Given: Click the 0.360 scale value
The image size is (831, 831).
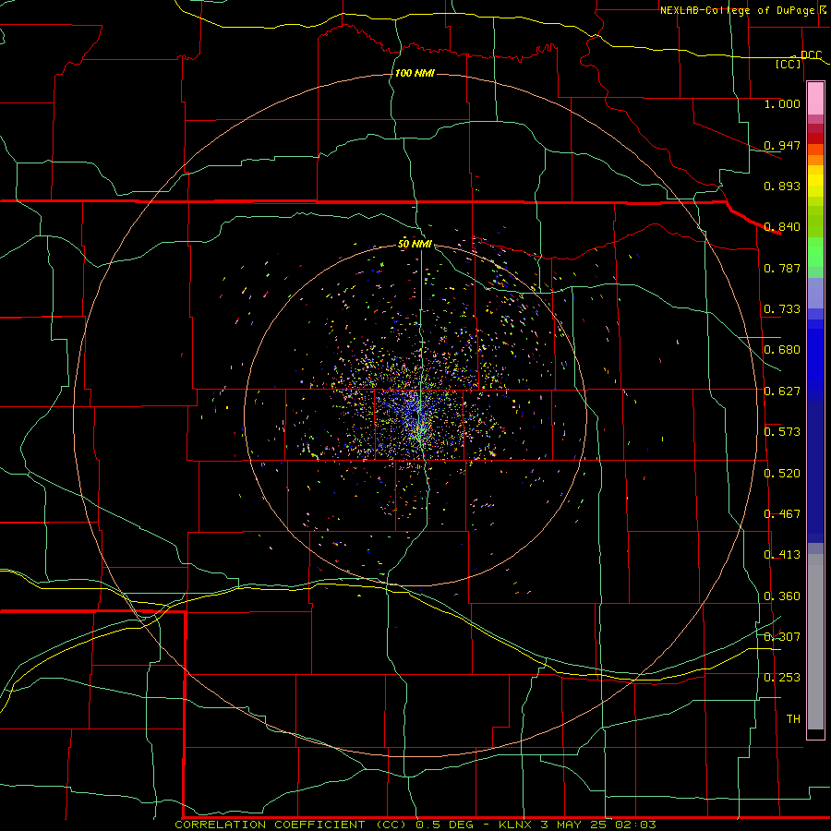Looking at the screenshot, I should pyautogui.click(x=782, y=596).
